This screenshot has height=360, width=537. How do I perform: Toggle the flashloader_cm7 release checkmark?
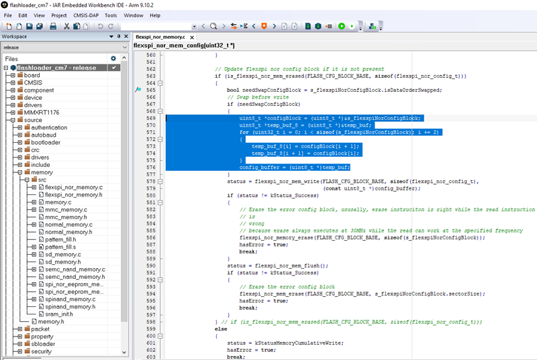point(113,68)
